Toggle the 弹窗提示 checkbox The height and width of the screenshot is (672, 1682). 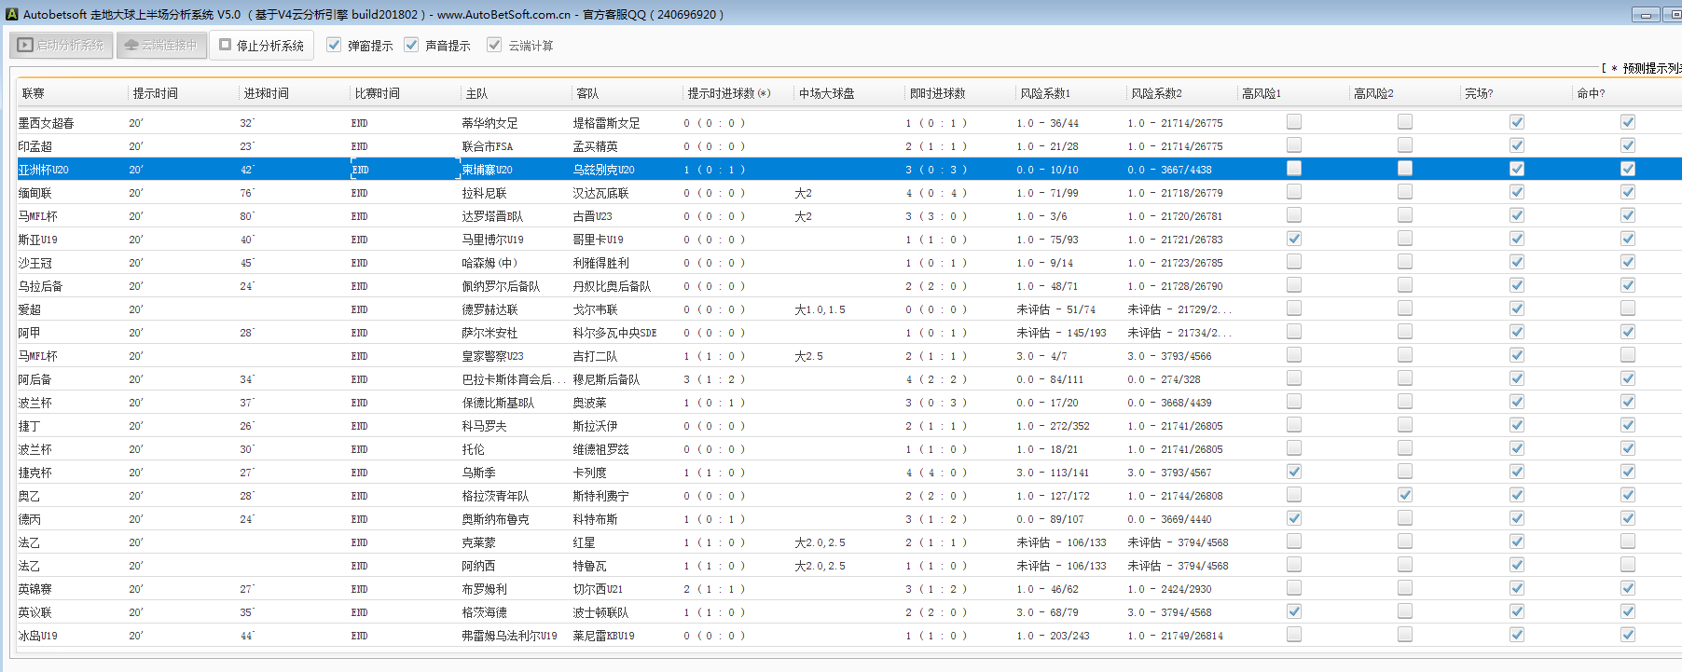[334, 45]
